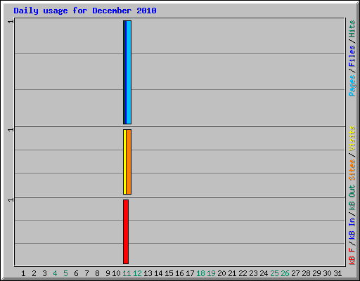Image resolution: width=360 pixels, height=281 pixels.
Task: Click the y-axis value 1 of the kB chart
Action: click(x=11, y=200)
